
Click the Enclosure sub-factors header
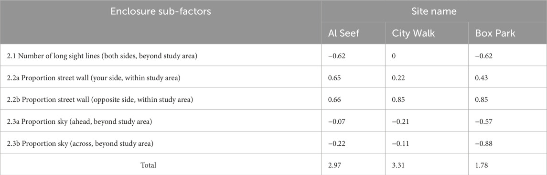(x=161, y=11)
